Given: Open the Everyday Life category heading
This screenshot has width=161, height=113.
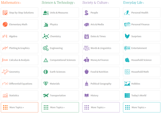Looking at the screenshot, I should [133, 3].
